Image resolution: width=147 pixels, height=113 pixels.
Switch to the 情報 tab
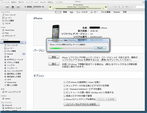pos(65,12)
